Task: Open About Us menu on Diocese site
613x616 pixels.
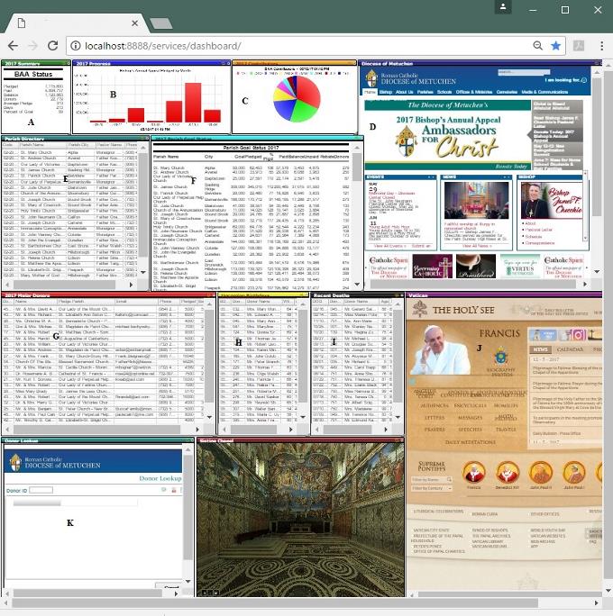Action: pos(404,92)
